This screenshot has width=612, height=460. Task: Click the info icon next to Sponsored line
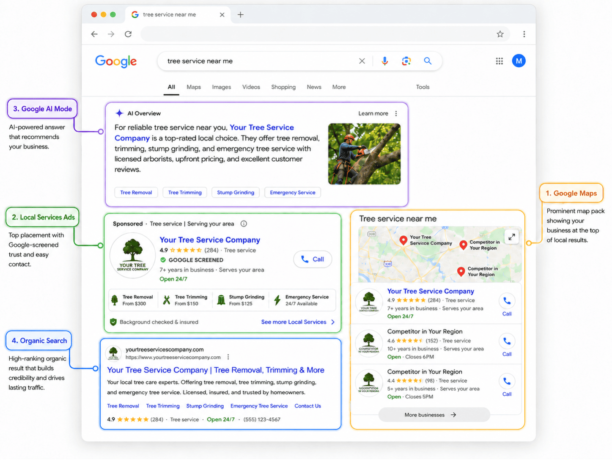[x=244, y=224]
